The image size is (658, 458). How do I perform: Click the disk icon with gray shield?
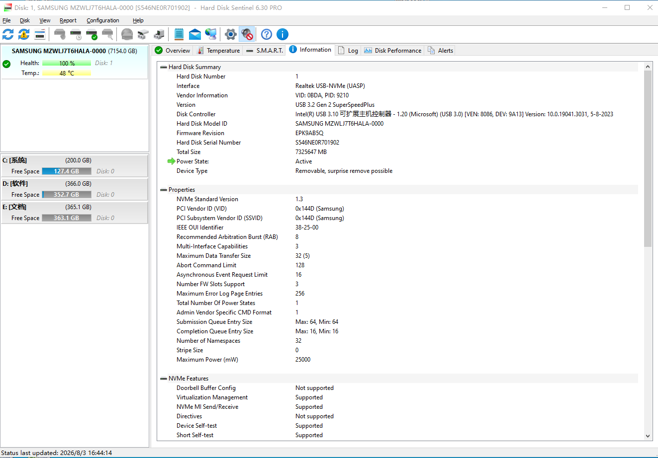pyautogui.click(x=60, y=34)
